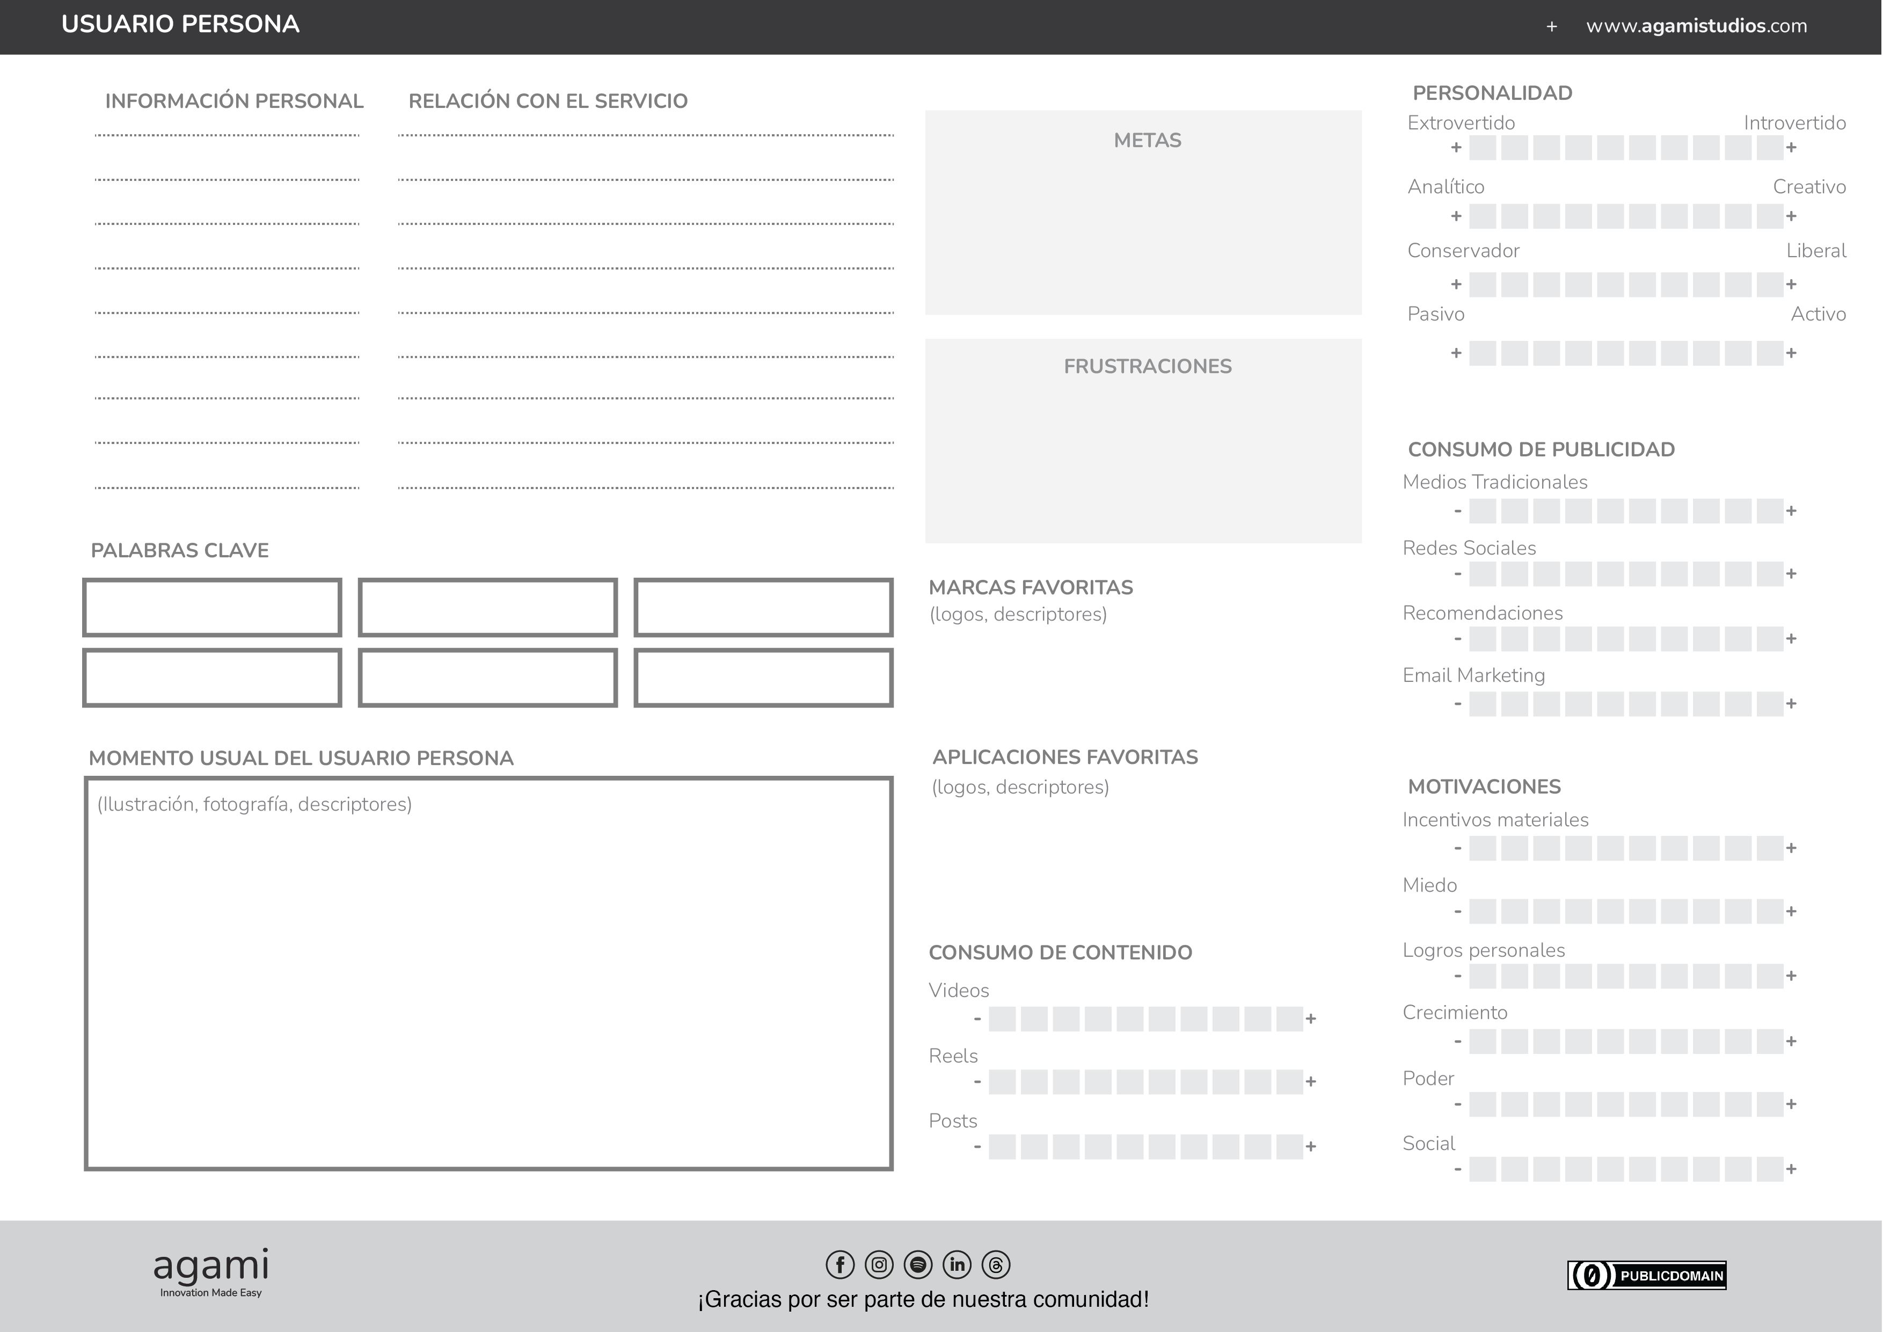1883x1332 pixels.
Task: Click the CONSUMO DE PUBLICIDAD heading
Action: [x=1542, y=449]
